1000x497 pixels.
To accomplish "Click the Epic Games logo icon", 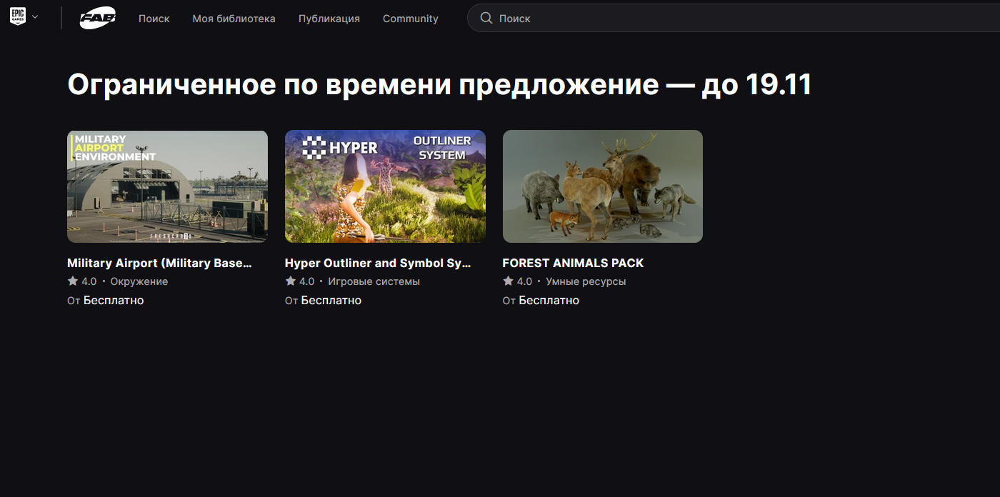I will [18, 17].
